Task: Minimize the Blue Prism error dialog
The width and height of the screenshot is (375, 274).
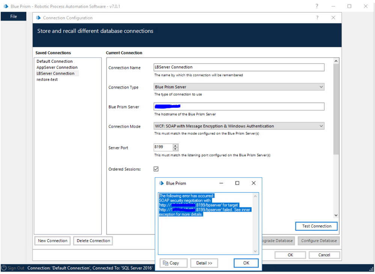Action: pos(221,183)
